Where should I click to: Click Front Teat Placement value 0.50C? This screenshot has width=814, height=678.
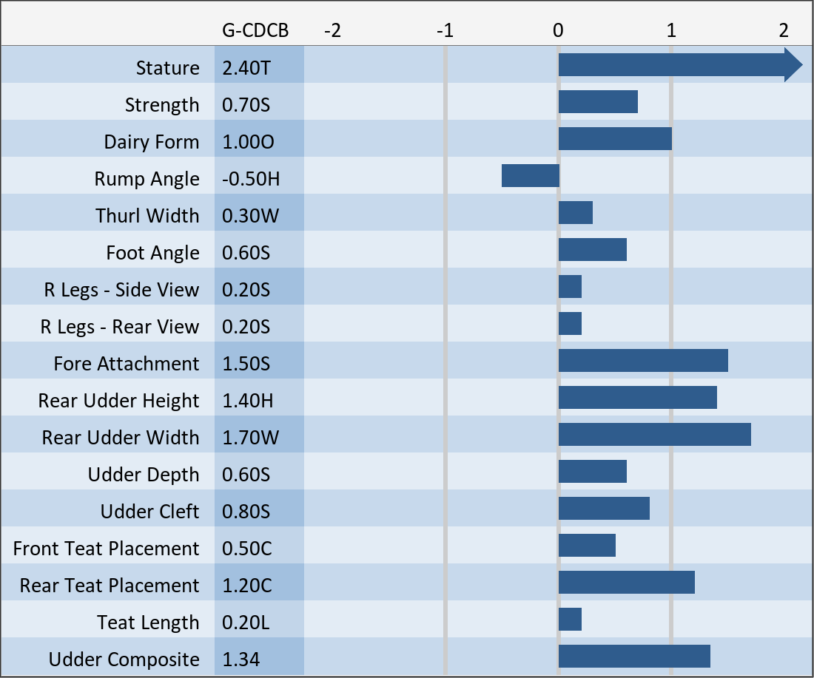click(247, 549)
